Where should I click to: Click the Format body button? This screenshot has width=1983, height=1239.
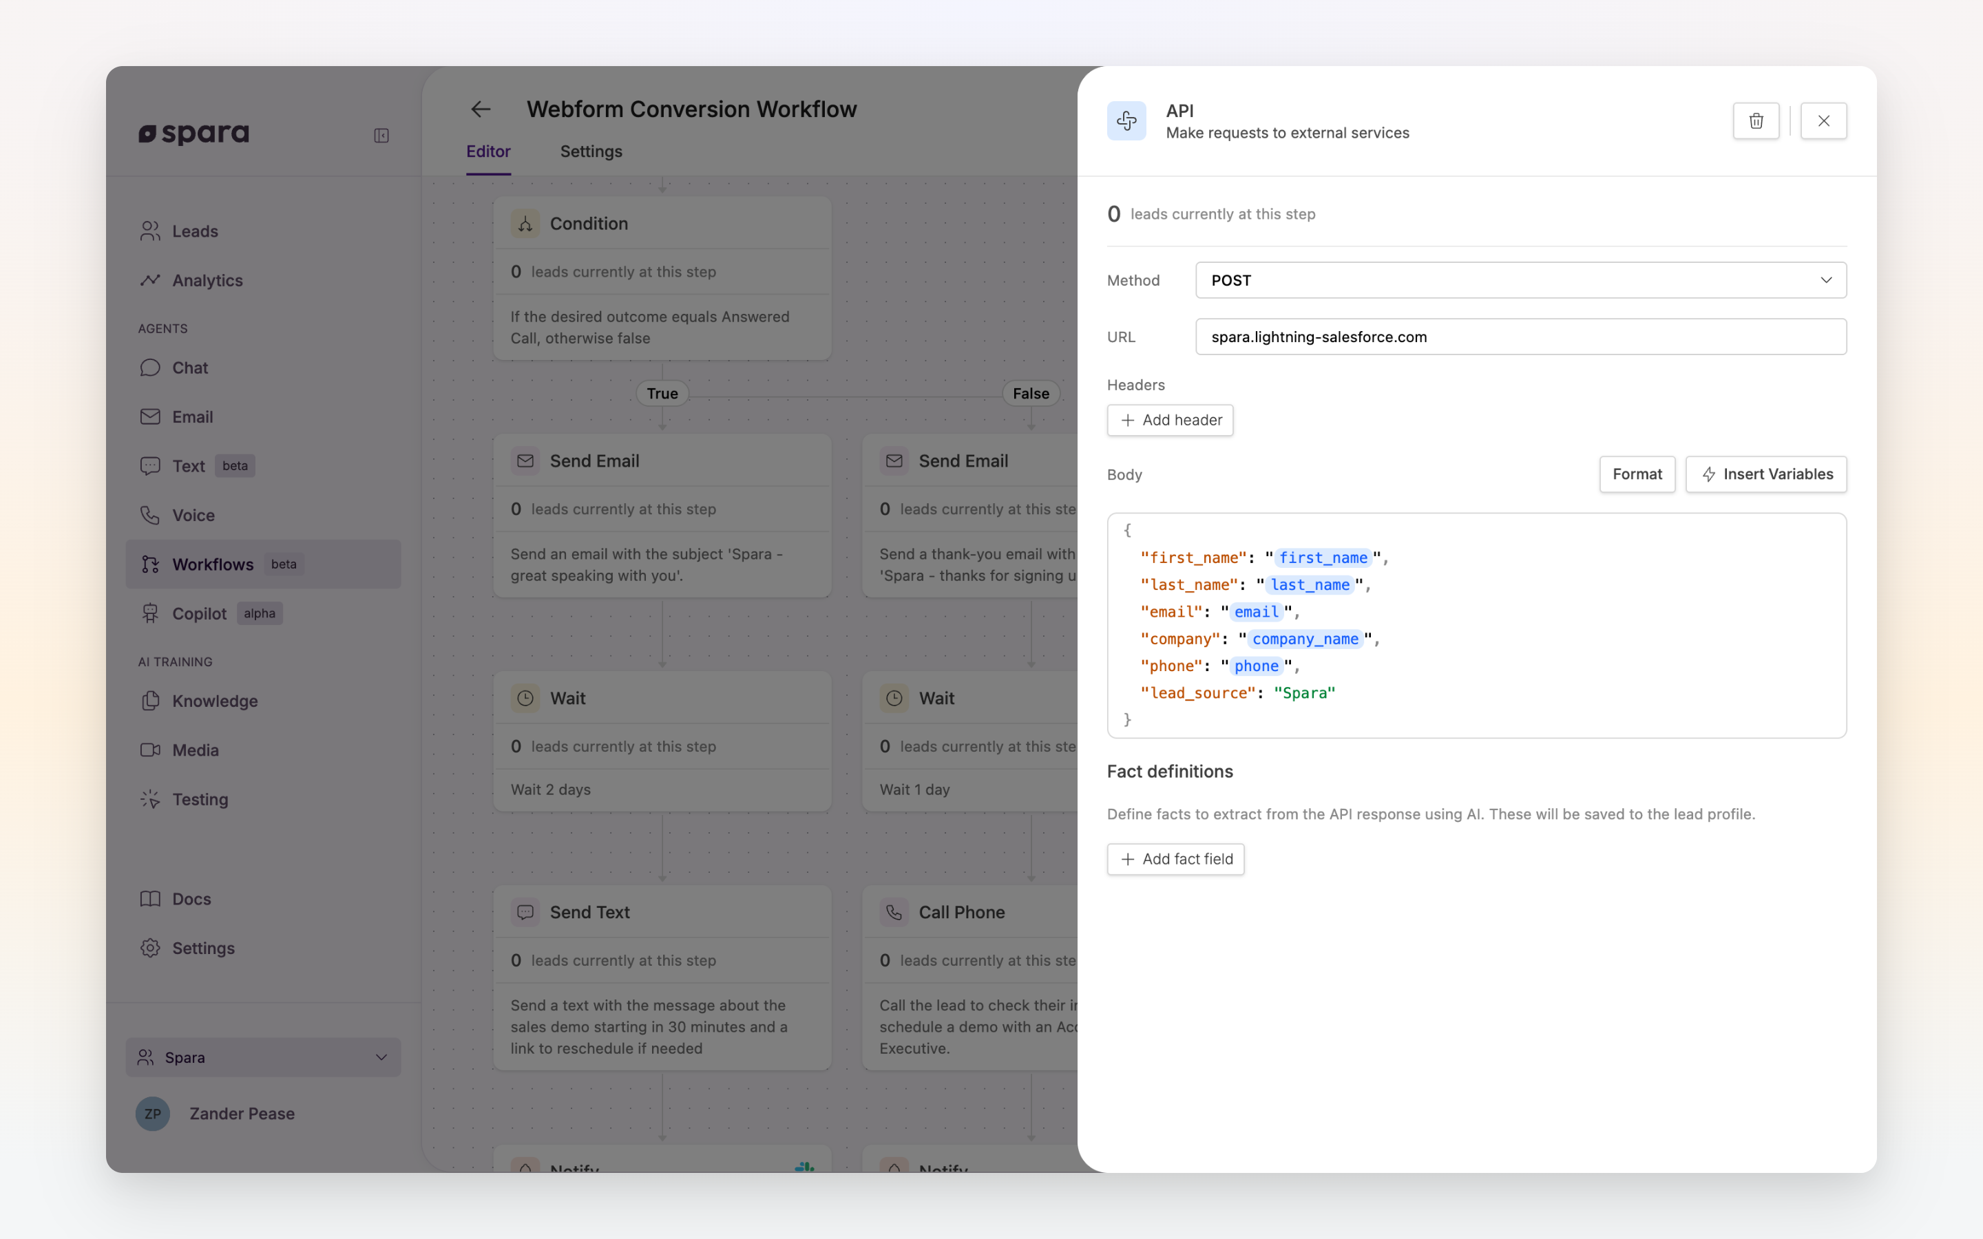coord(1637,474)
